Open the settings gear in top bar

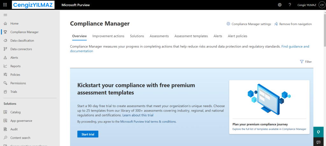click(280, 5)
